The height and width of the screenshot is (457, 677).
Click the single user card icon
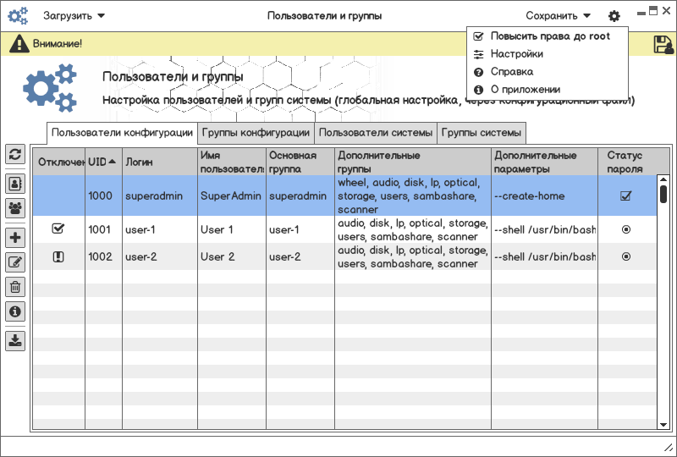15,183
